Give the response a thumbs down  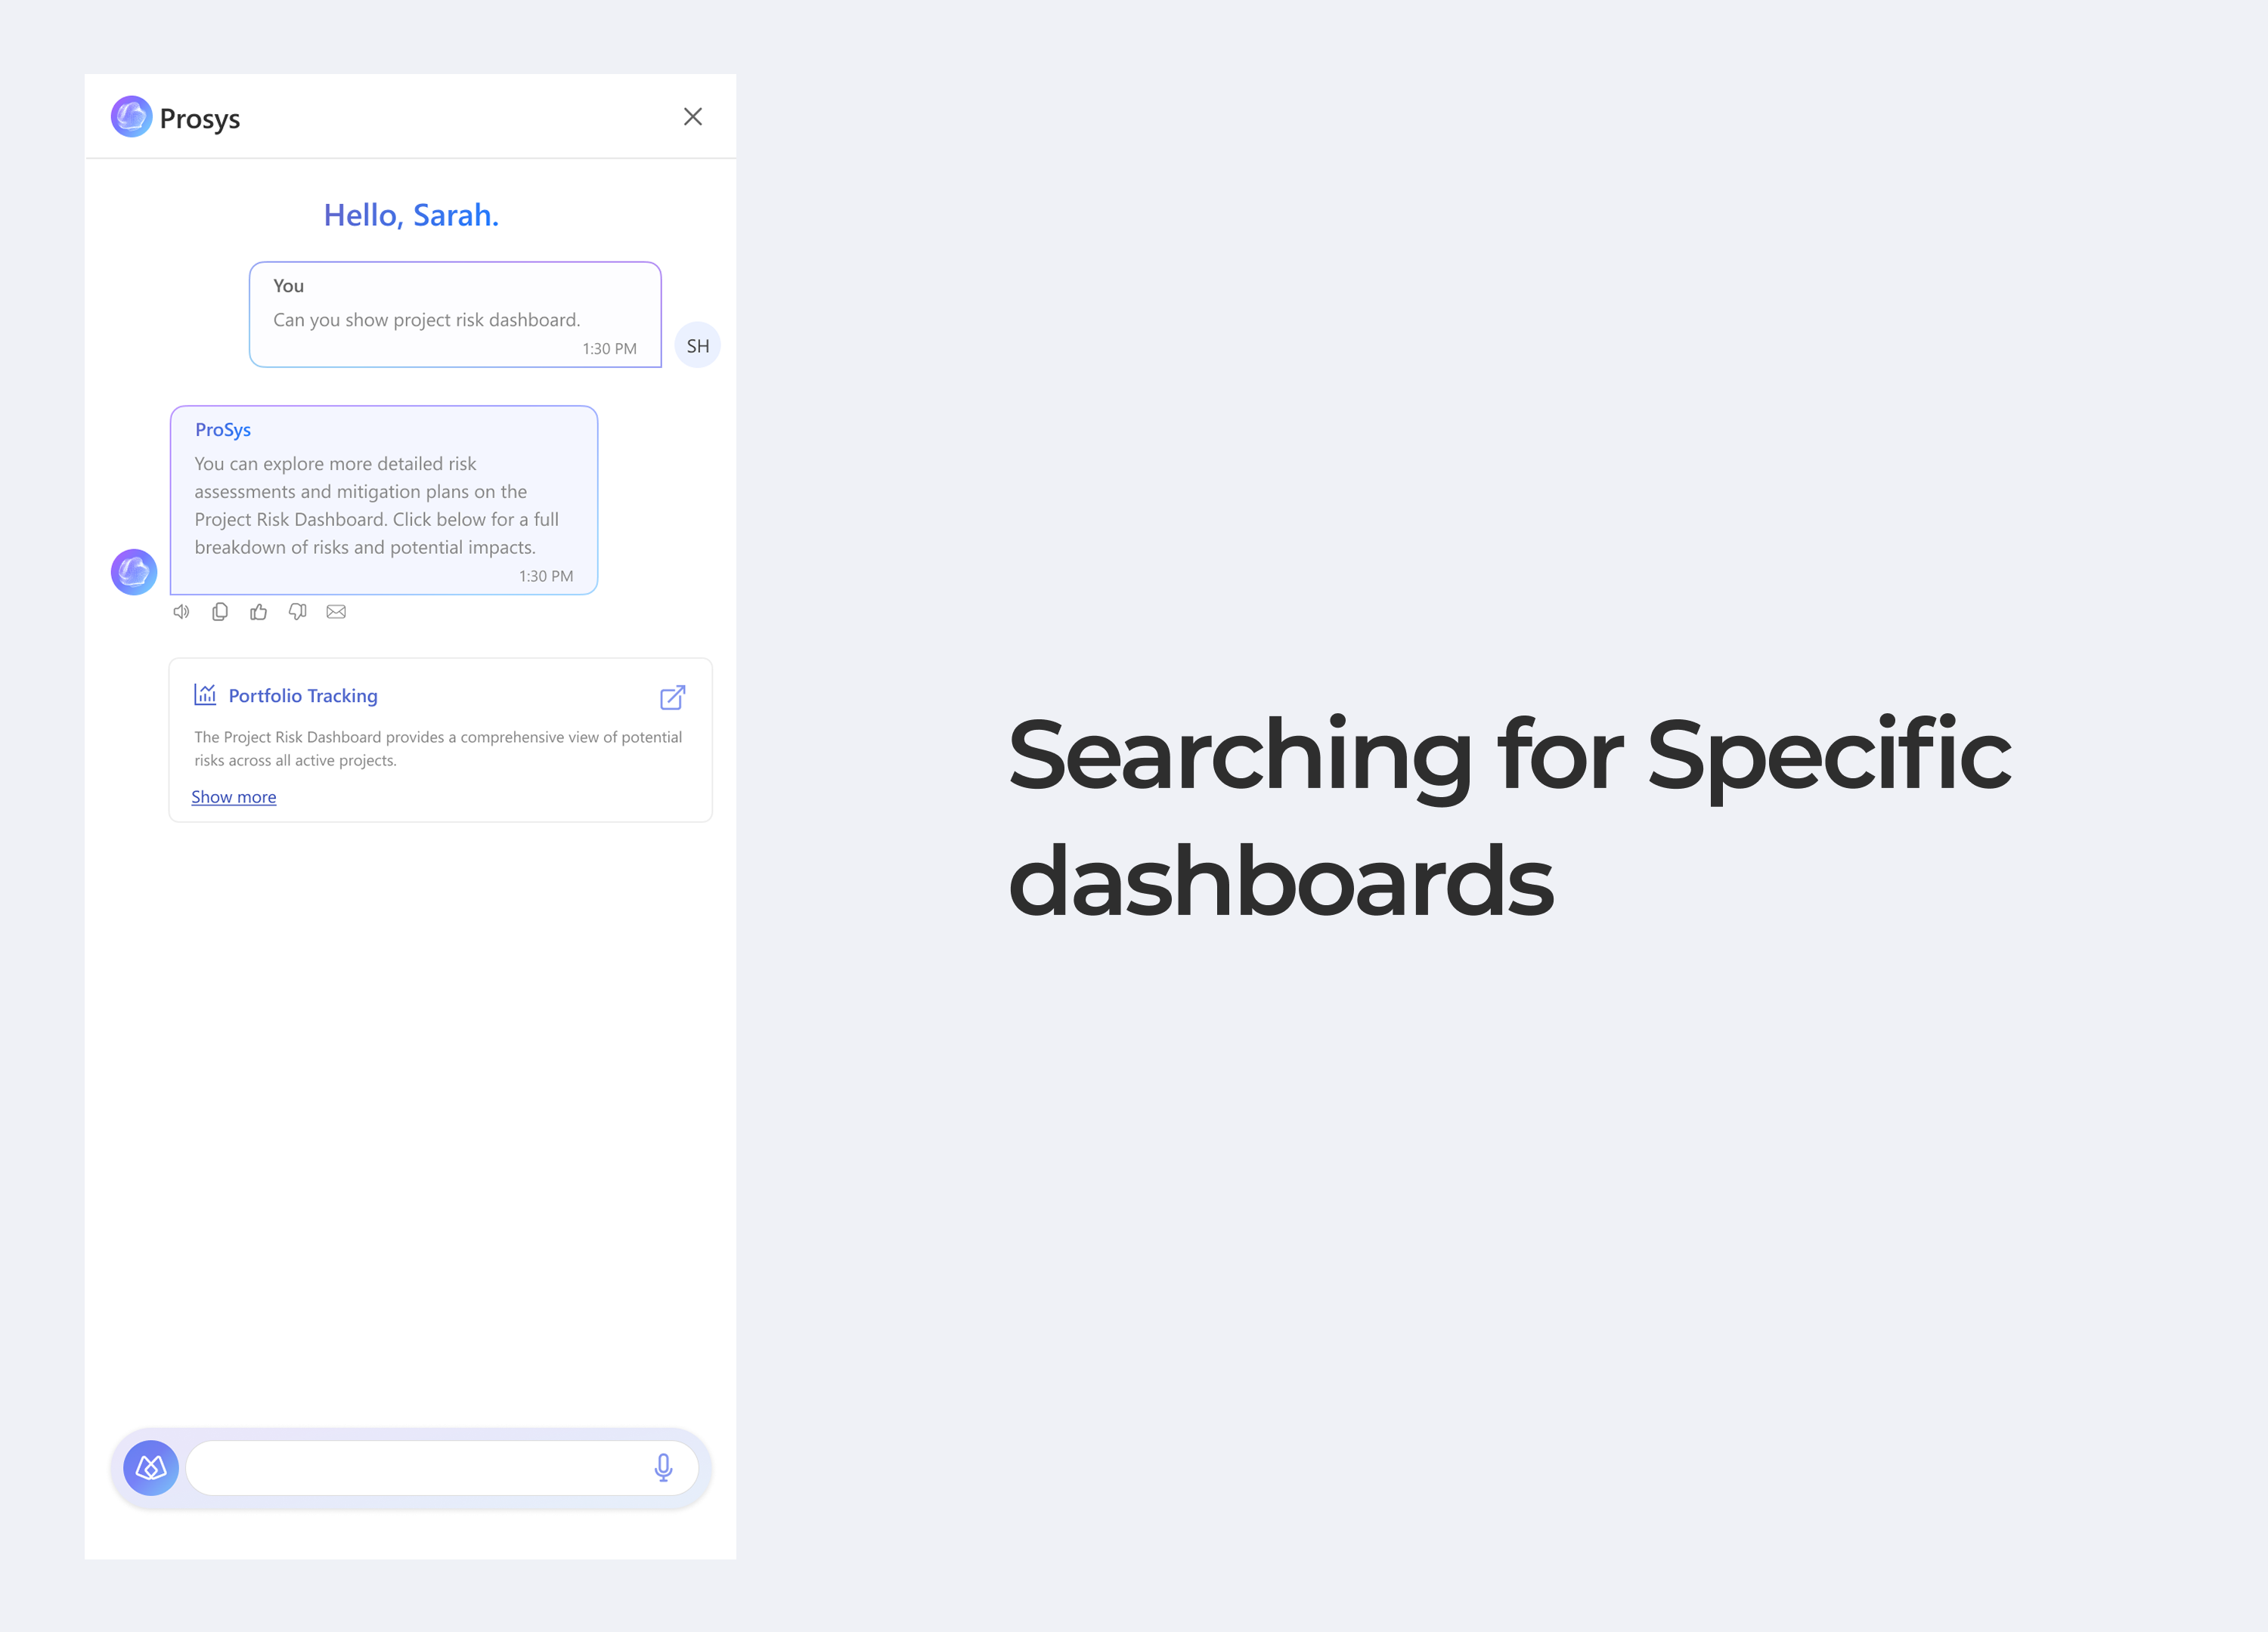click(x=297, y=612)
